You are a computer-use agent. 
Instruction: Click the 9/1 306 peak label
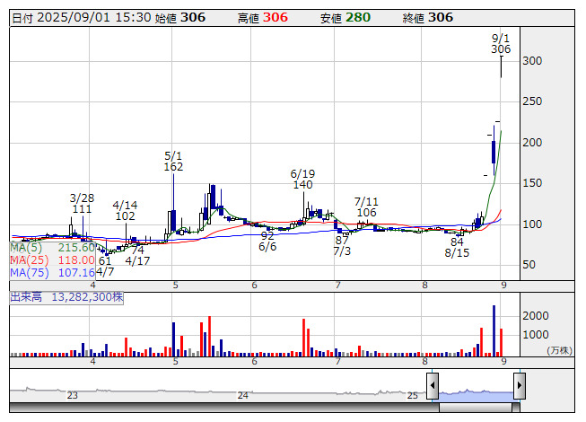[x=501, y=44]
